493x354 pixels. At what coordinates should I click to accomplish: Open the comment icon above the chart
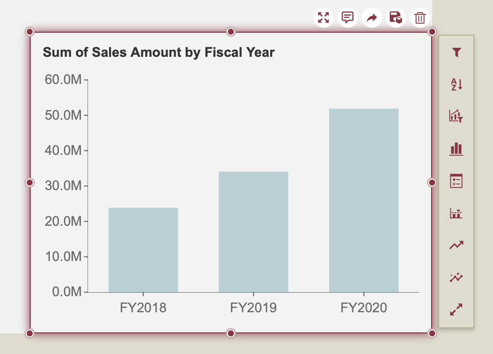click(347, 18)
